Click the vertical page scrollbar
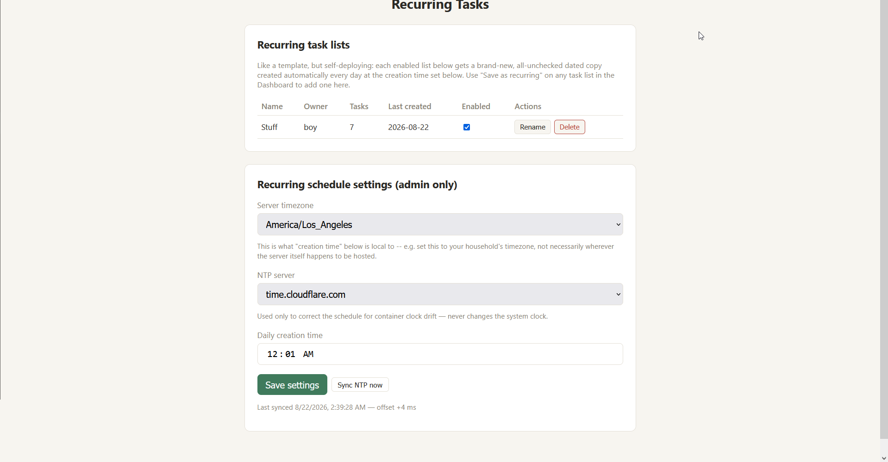The height and width of the screenshot is (462, 888). point(884,219)
